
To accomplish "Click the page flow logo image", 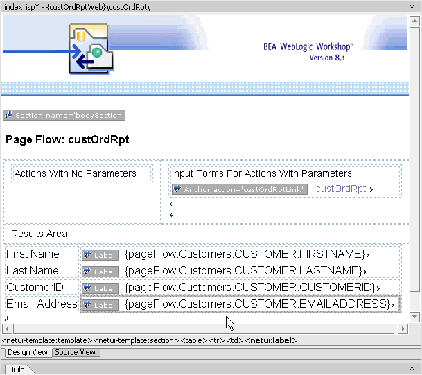I will click(x=91, y=49).
